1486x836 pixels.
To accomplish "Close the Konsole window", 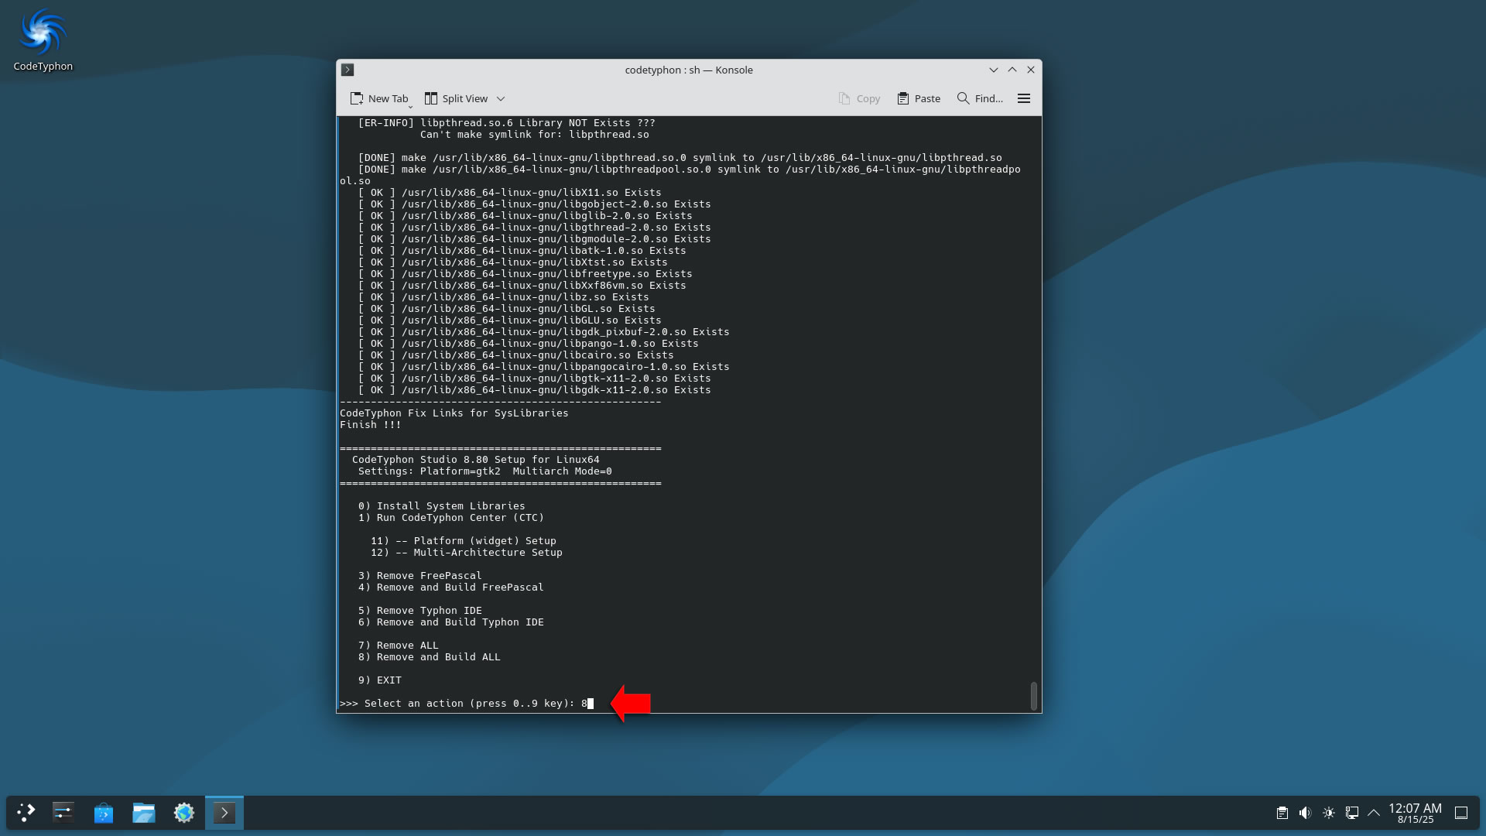I will pyautogui.click(x=1031, y=70).
